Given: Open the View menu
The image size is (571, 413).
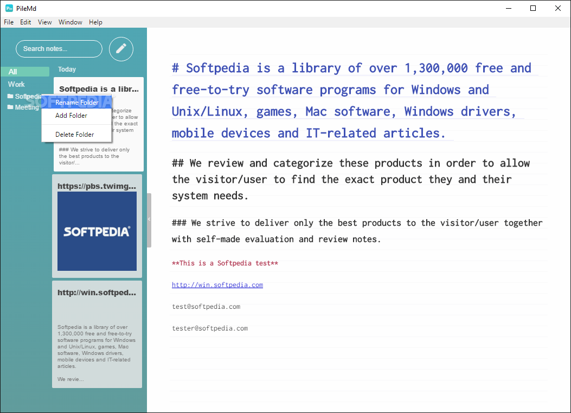Looking at the screenshot, I should coord(45,22).
